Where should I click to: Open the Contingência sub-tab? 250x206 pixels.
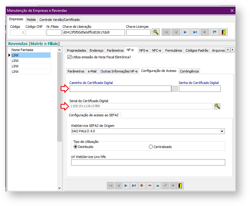tap(189, 71)
